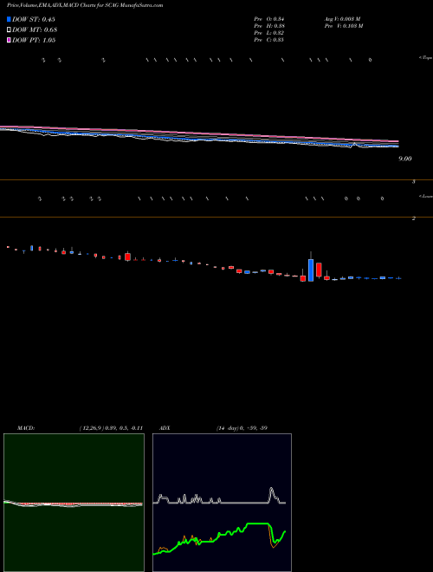Select the 'DOW ST: 0.45' legend label

click(x=34, y=19)
